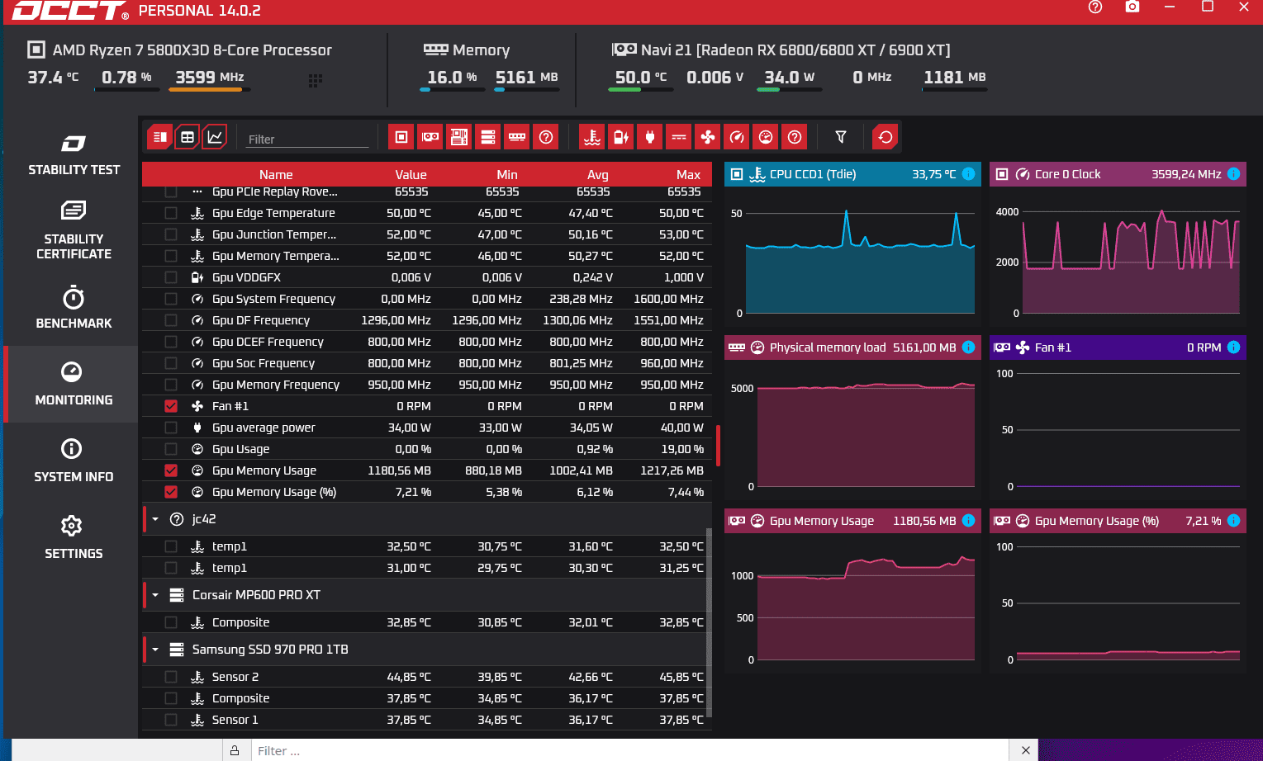The width and height of the screenshot is (1263, 761).
Task: Sort the table by the Name column
Action: point(276,175)
